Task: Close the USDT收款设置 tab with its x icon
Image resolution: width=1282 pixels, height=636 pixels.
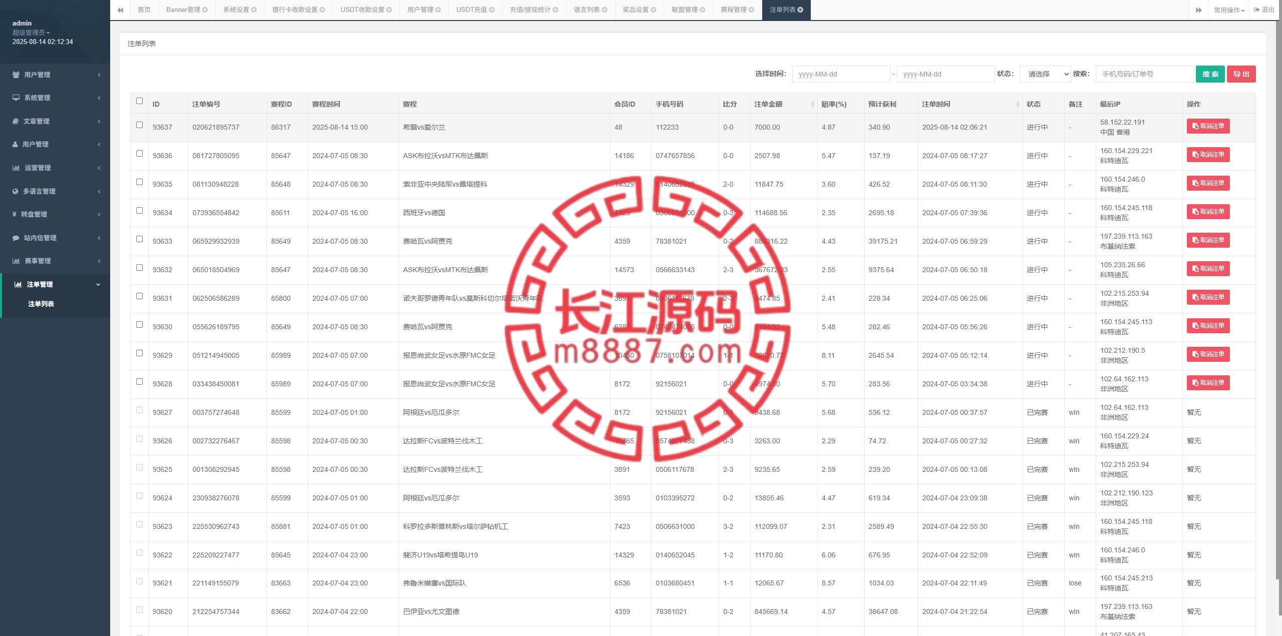Action: [x=389, y=10]
